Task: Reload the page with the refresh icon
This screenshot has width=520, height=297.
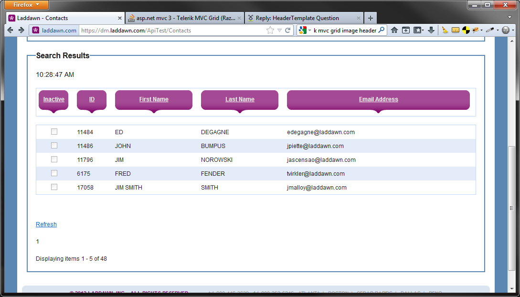Action: (x=288, y=31)
